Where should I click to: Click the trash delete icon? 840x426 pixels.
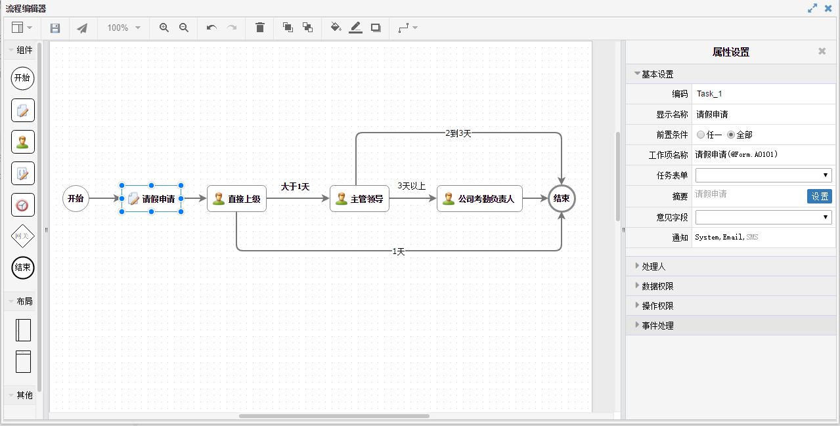click(x=260, y=28)
